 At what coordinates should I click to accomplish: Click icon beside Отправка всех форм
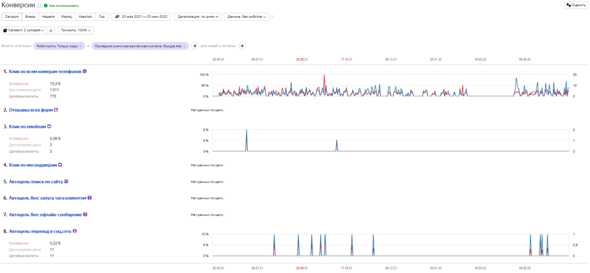pos(56,110)
